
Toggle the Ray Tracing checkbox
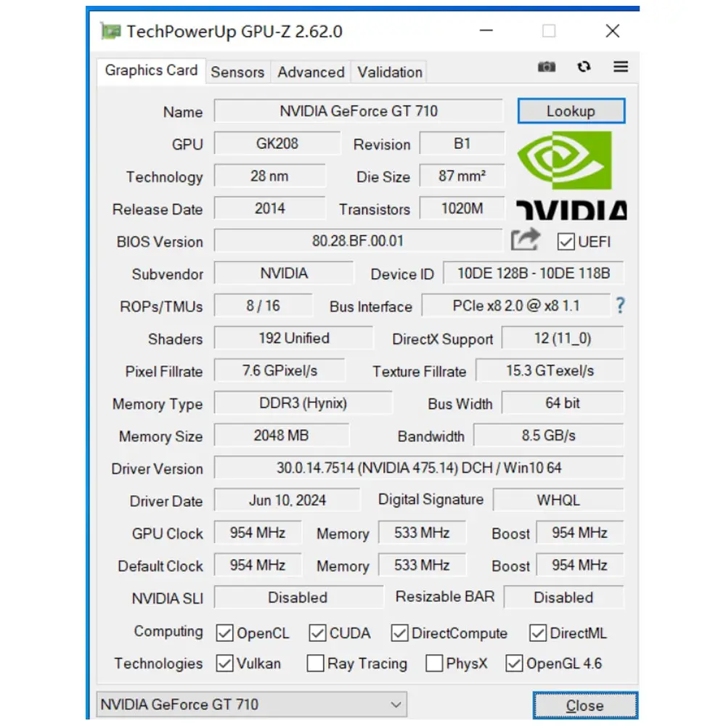pyautogui.click(x=315, y=663)
